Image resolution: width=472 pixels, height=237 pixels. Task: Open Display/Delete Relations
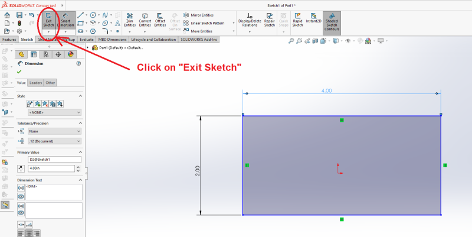[250, 20]
